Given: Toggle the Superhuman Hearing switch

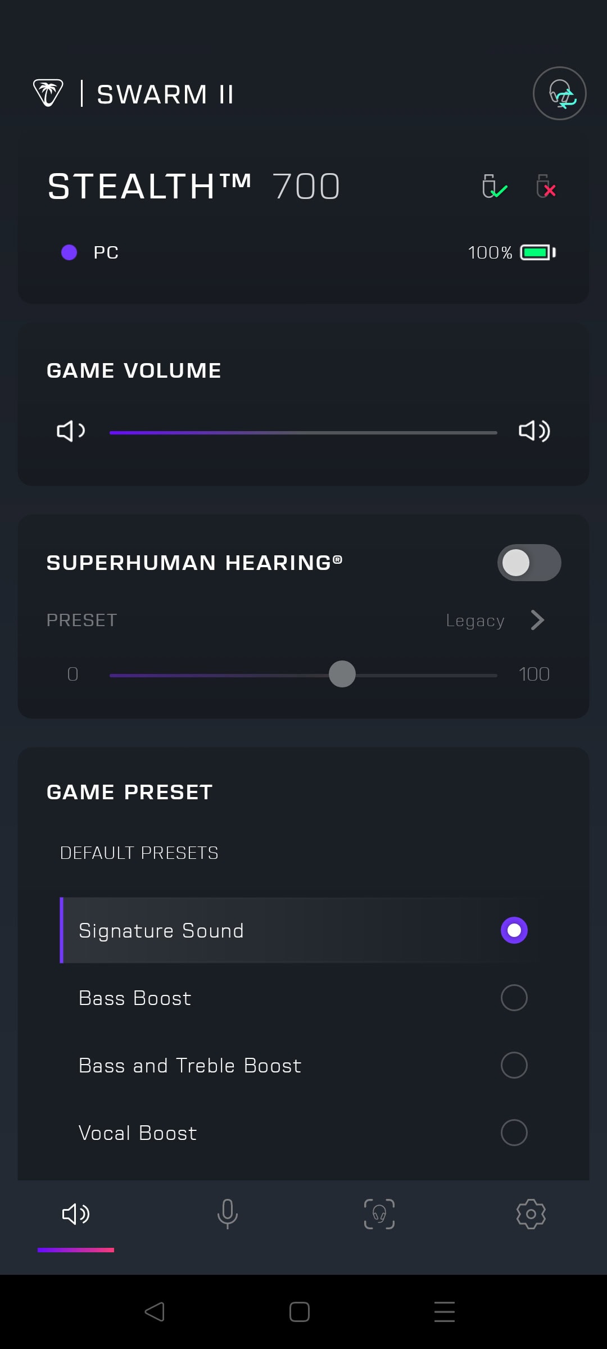Looking at the screenshot, I should coord(529,563).
